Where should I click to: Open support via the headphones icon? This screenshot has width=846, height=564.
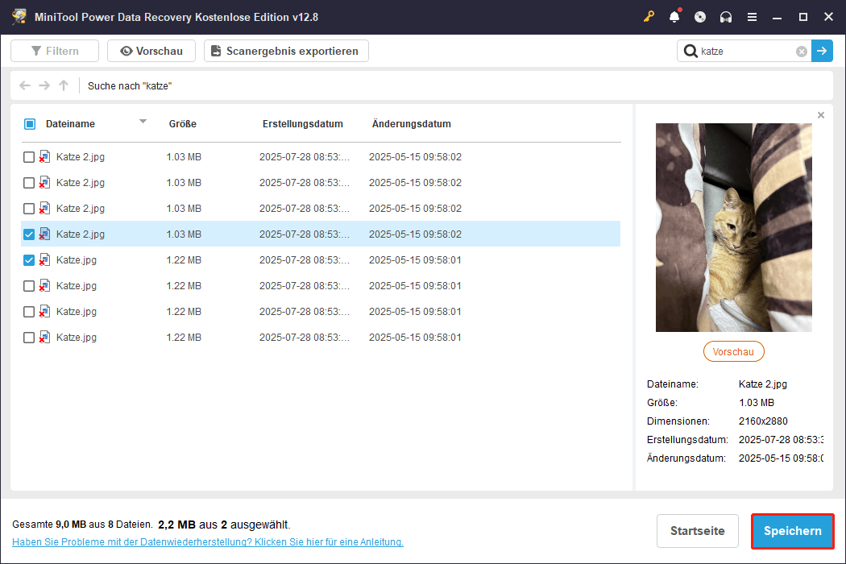(726, 16)
